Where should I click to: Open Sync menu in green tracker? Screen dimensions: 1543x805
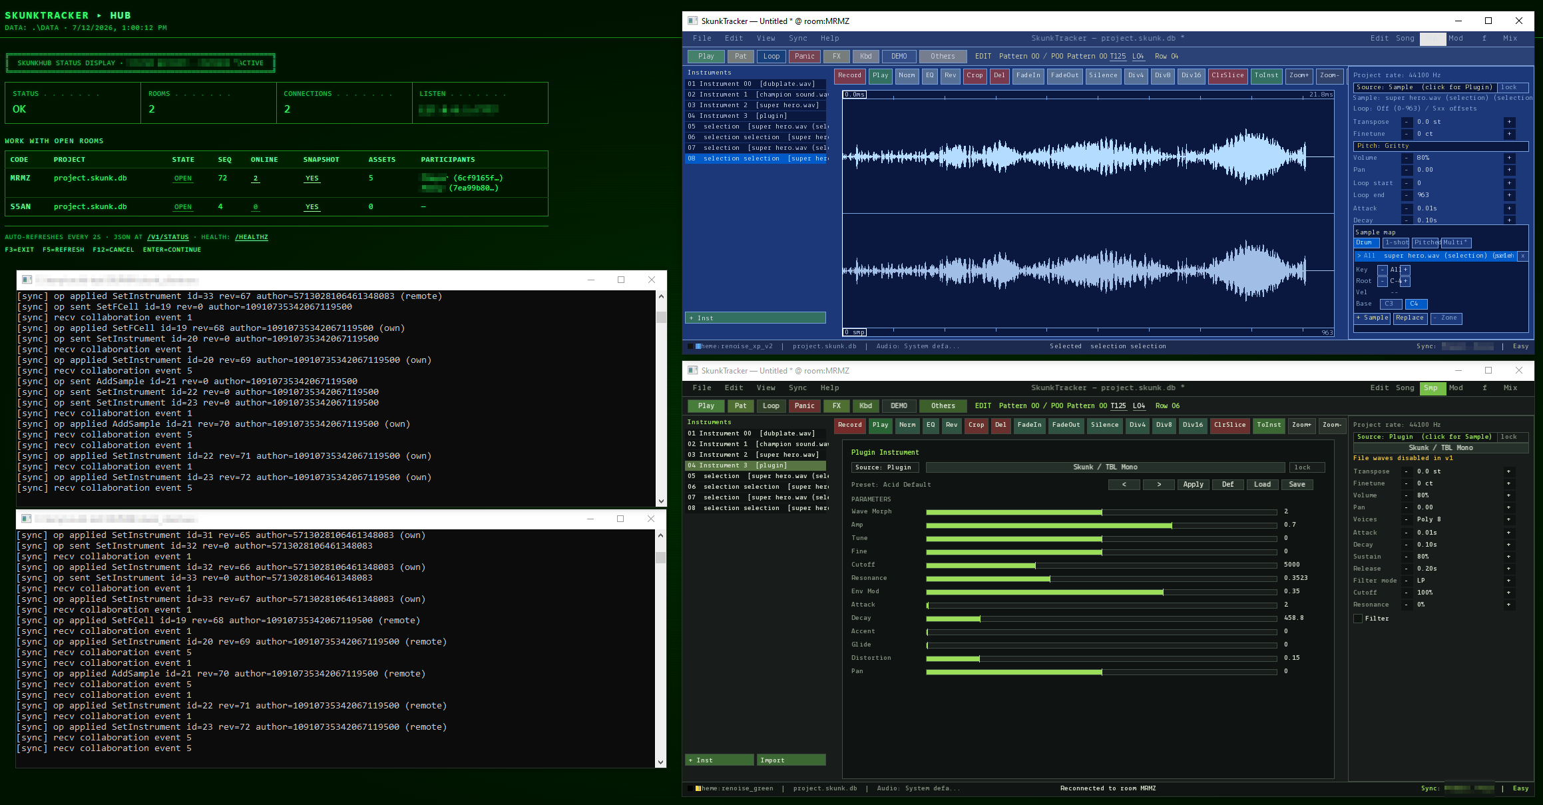point(797,388)
